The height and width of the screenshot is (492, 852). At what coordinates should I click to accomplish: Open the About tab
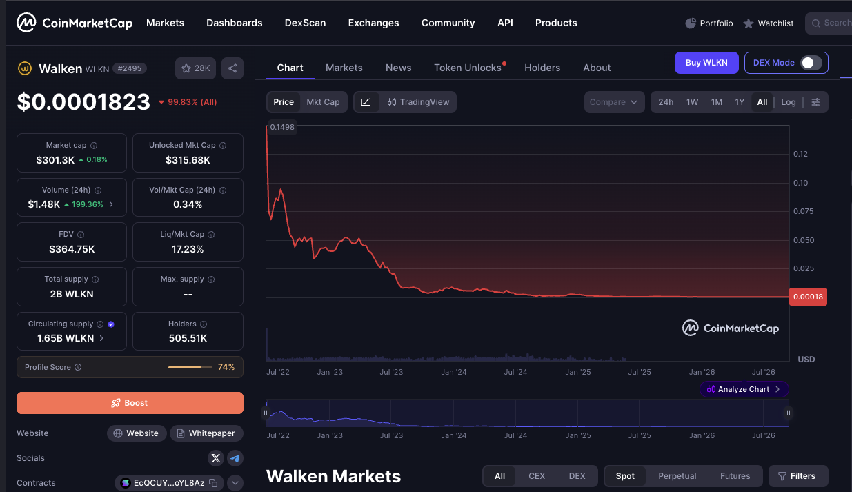pos(597,68)
